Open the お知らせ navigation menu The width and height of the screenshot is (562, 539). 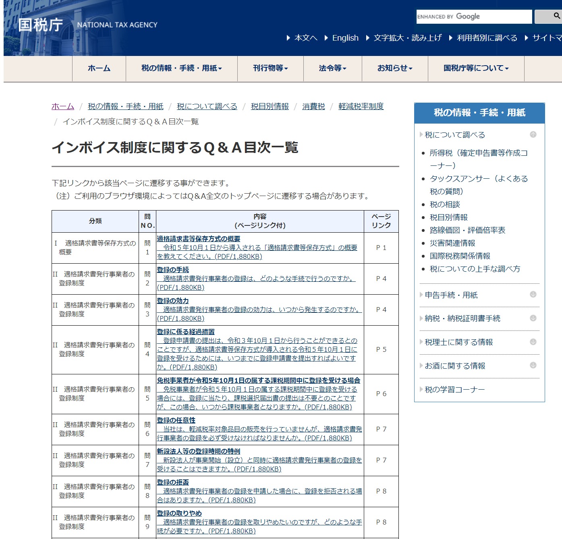click(x=395, y=68)
